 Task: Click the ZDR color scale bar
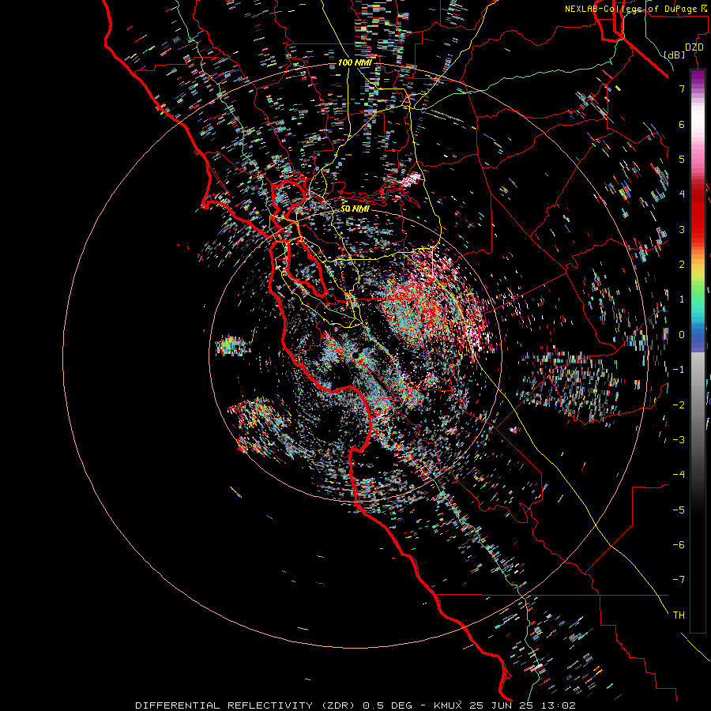698,351
